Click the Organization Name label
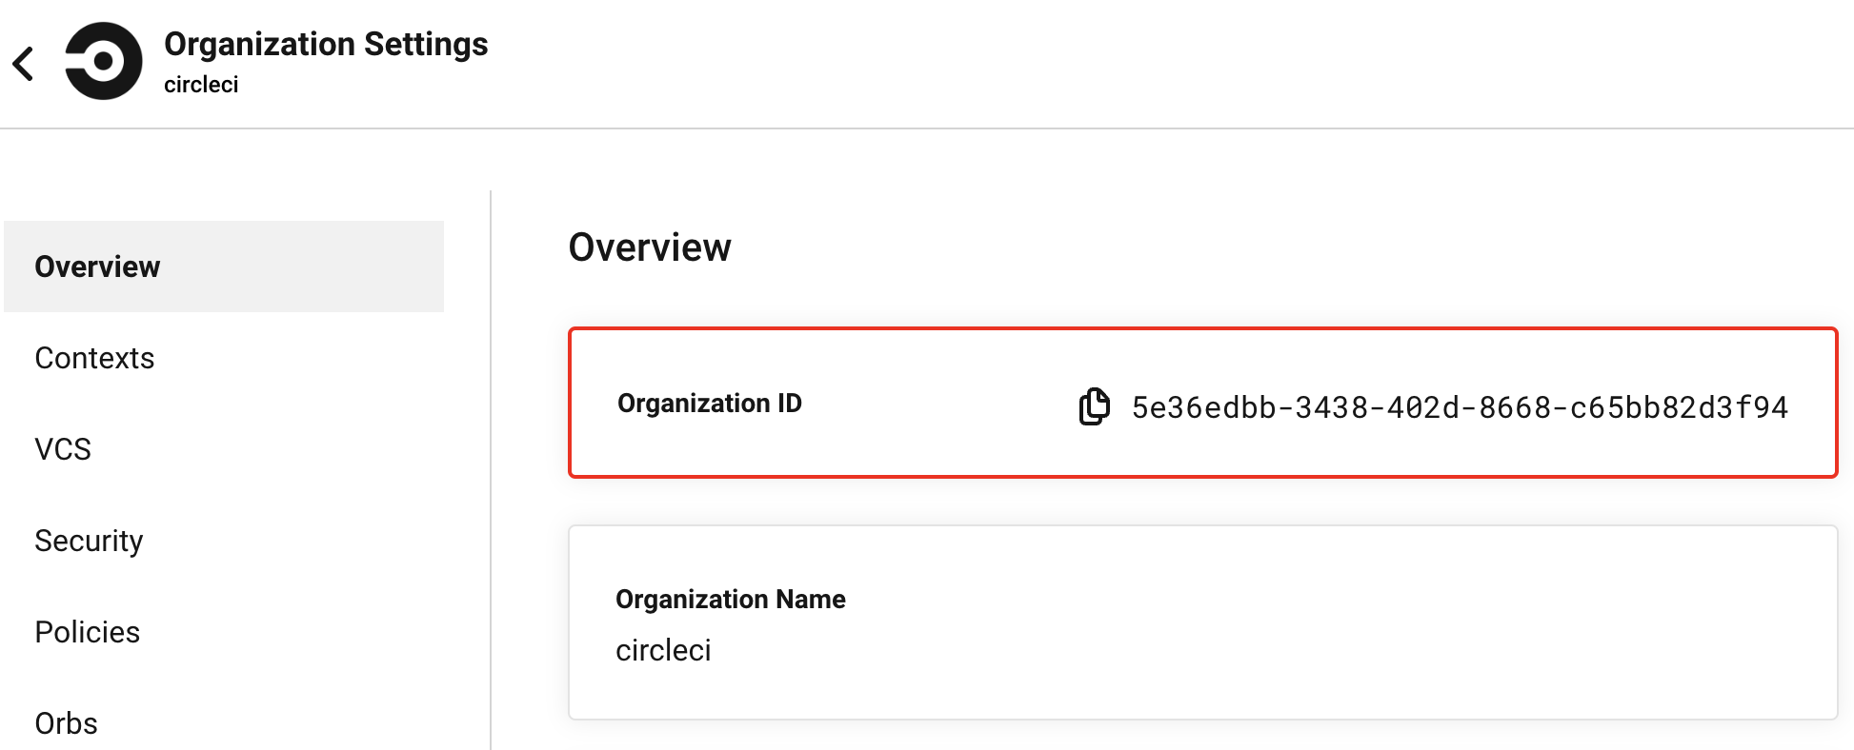 pos(731,599)
